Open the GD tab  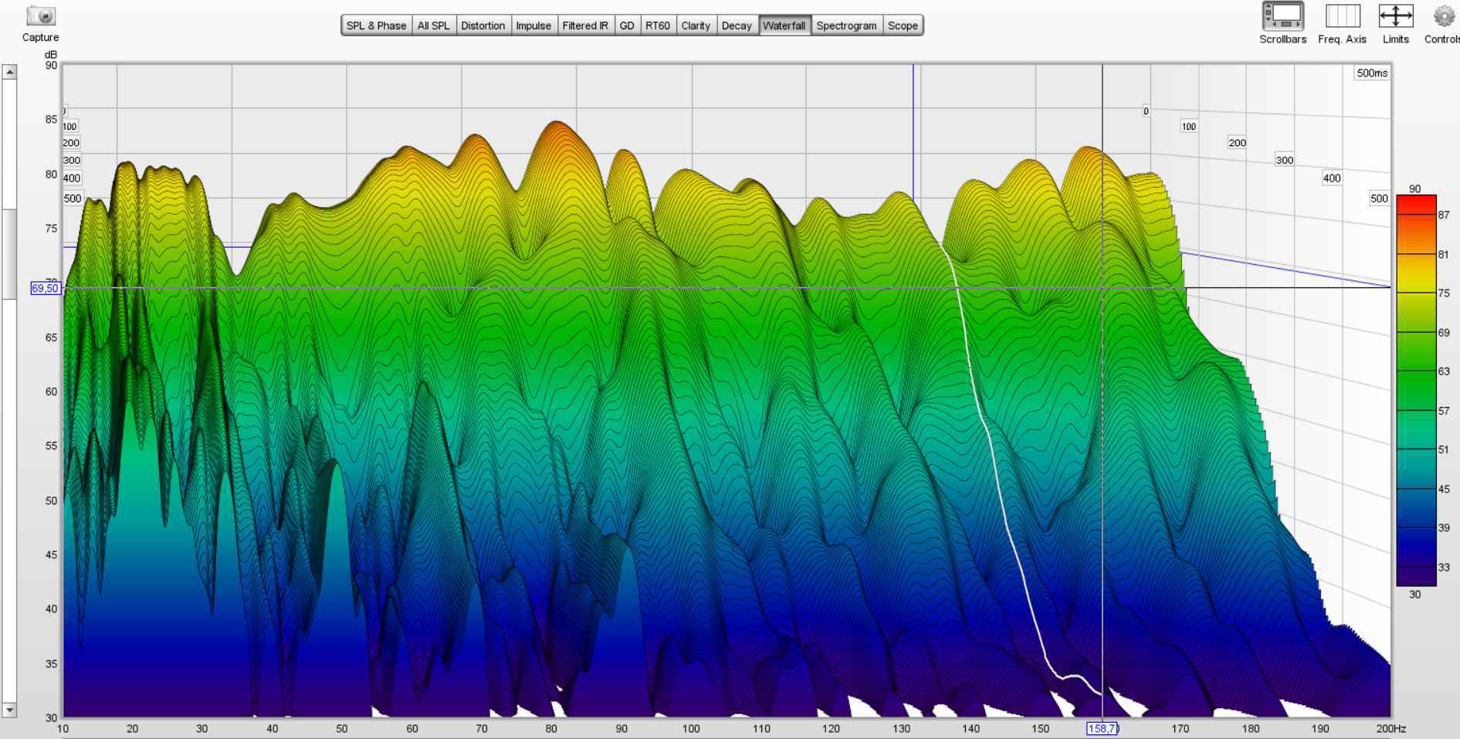point(627,25)
